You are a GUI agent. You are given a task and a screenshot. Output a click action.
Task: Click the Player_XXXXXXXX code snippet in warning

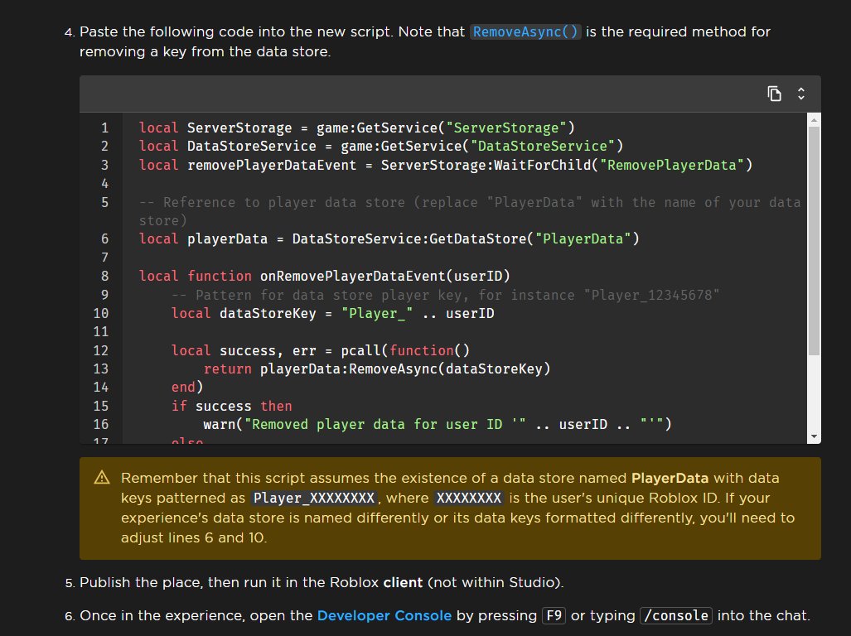coord(314,498)
